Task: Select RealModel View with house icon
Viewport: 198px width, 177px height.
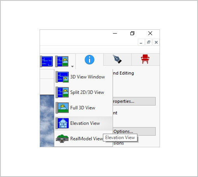Action: 79,139
